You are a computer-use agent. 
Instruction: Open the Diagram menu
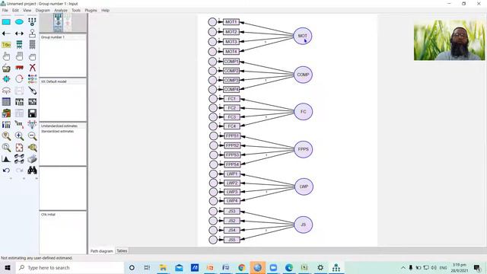43,10
